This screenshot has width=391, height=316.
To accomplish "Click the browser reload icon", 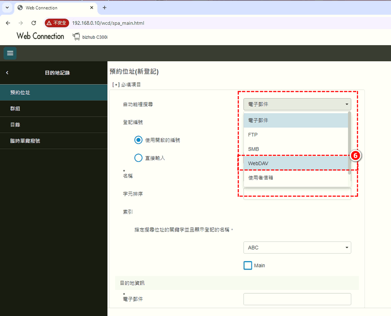I will coord(33,23).
